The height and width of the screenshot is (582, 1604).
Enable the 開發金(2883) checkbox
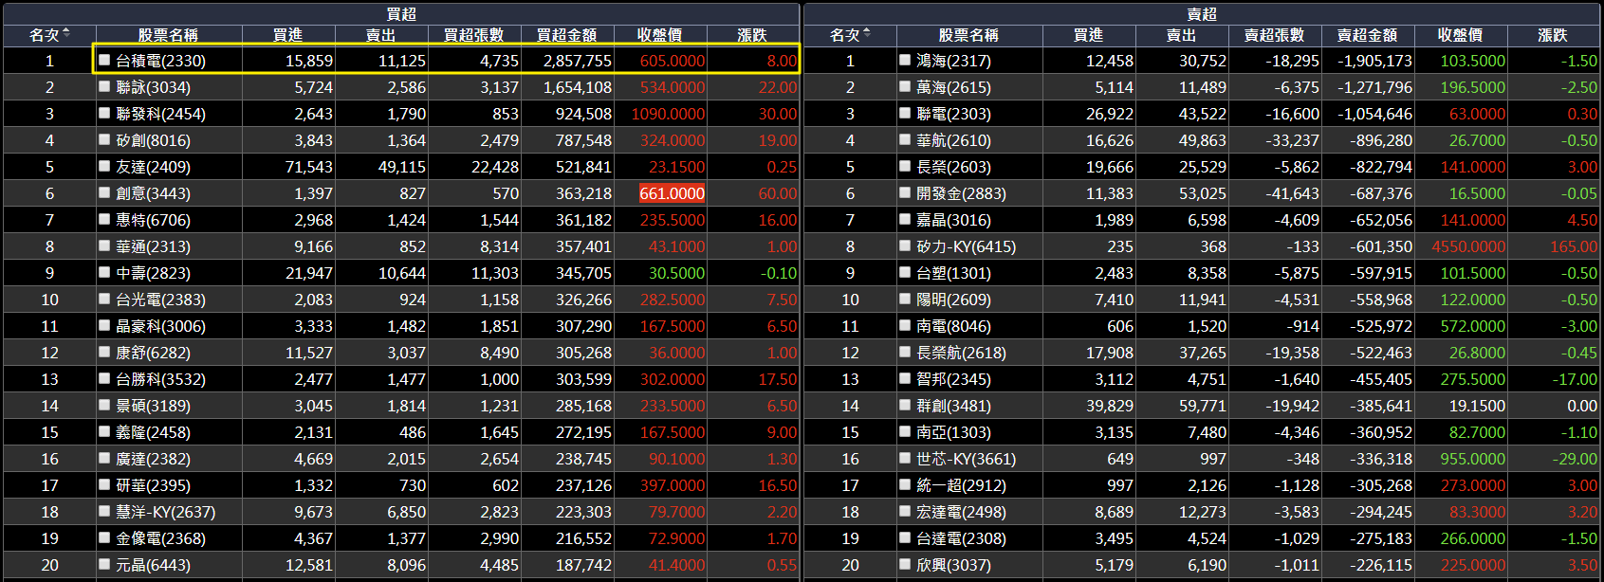click(905, 192)
